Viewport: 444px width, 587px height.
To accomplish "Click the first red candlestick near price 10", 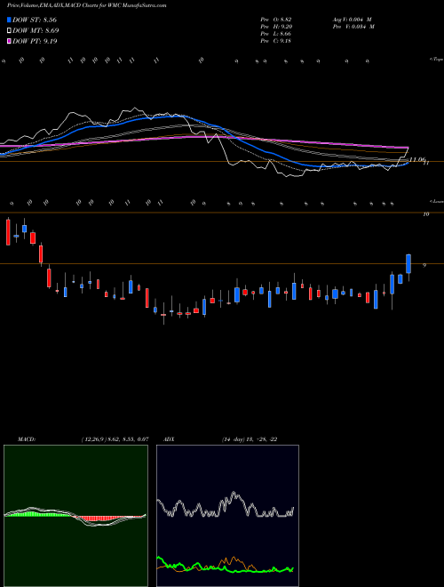I will (x=8, y=232).
